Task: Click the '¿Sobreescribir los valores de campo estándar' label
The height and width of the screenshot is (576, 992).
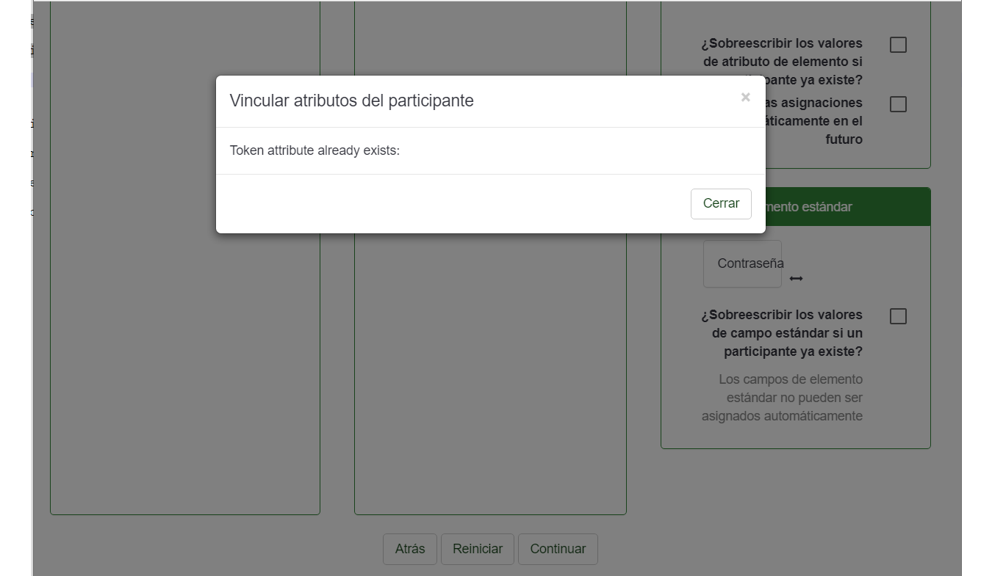Action: (782, 333)
